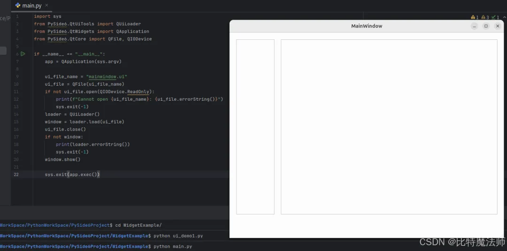
Task: Click the 'ui_file = QFile(ui_file_name)' line
Action: coord(84,84)
